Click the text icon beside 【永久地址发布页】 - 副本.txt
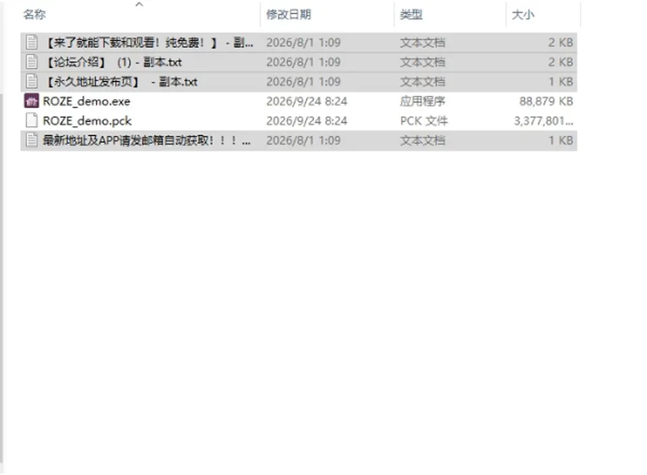The image size is (647, 475). 32,82
